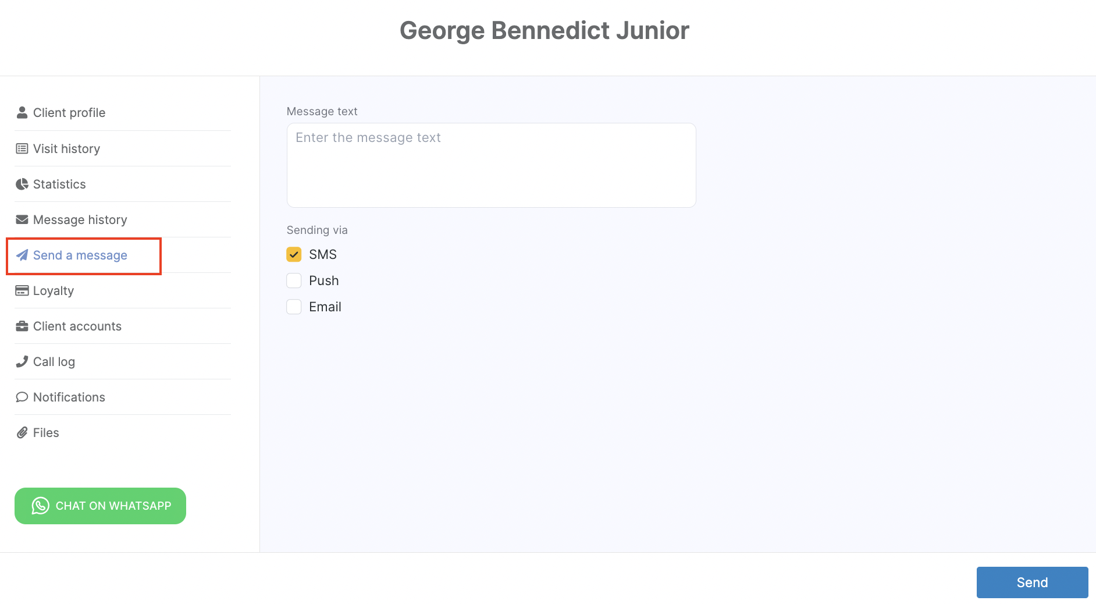Open the Visit history page

coord(66,149)
